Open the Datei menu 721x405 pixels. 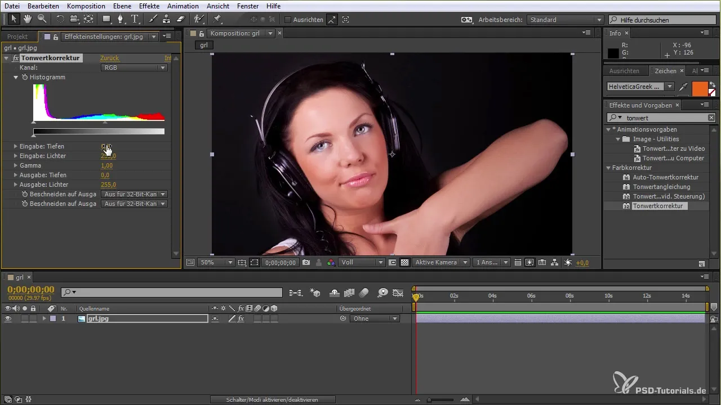(x=12, y=6)
